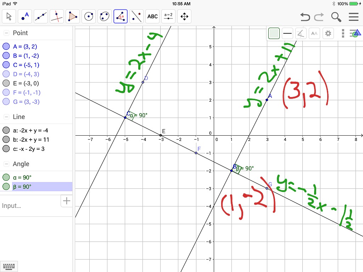This screenshot has width=363, height=272.
Task: Select E = (-3, 0) entry
Action: (26, 83)
